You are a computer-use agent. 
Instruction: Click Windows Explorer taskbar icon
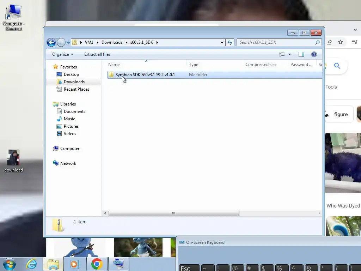tap(53, 264)
